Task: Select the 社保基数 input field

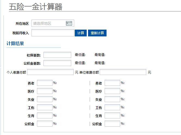Action: (x=57, y=55)
